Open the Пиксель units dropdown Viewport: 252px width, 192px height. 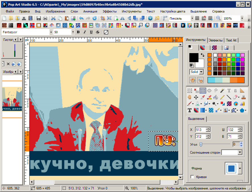point(192,18)
